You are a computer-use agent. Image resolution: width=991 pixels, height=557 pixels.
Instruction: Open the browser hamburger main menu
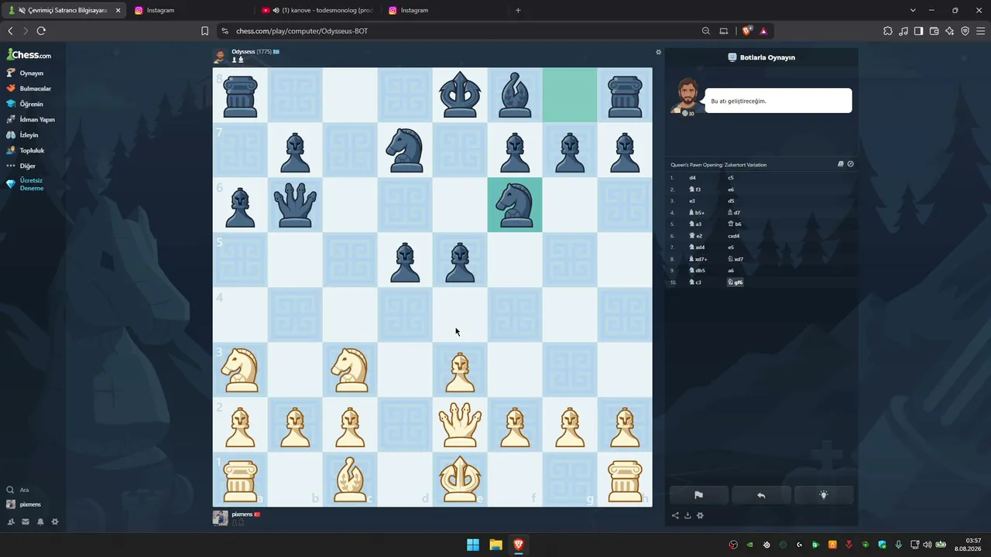pos(981,31)
